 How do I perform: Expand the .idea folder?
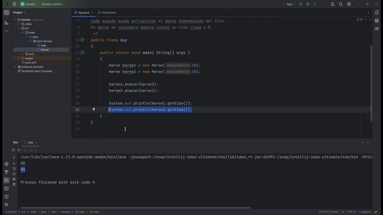(x=19, y=24)
